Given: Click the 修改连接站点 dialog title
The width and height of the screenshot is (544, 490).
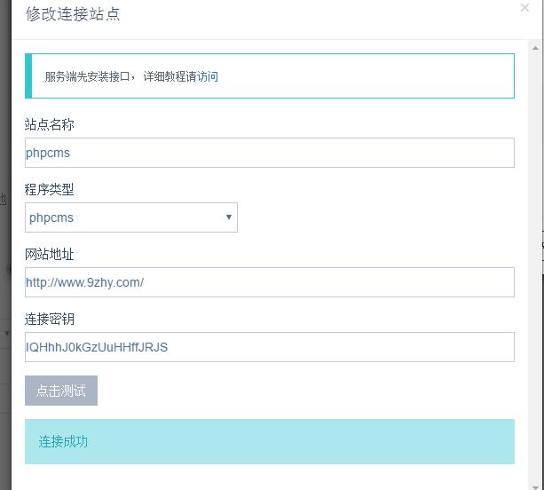Looking at the screenshot, I should pyautogui.click(x=73, y=14).
